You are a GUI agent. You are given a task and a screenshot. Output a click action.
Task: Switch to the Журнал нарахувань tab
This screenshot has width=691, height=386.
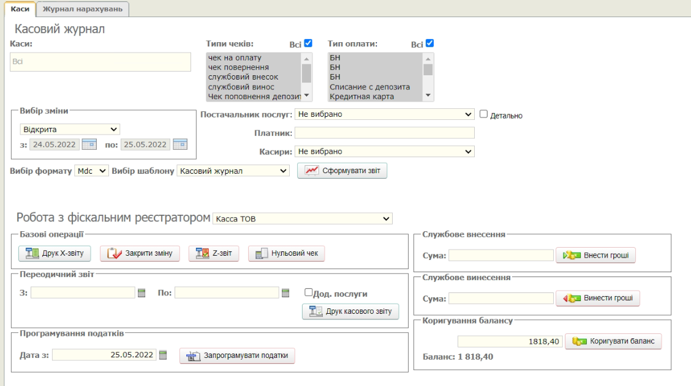pyautogui.click(x=82, y=9)
